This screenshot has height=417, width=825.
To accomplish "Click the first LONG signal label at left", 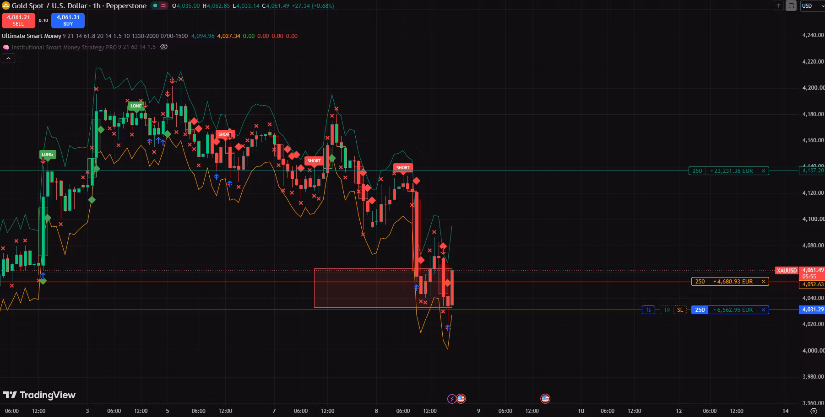I will (x=48, y=155).
